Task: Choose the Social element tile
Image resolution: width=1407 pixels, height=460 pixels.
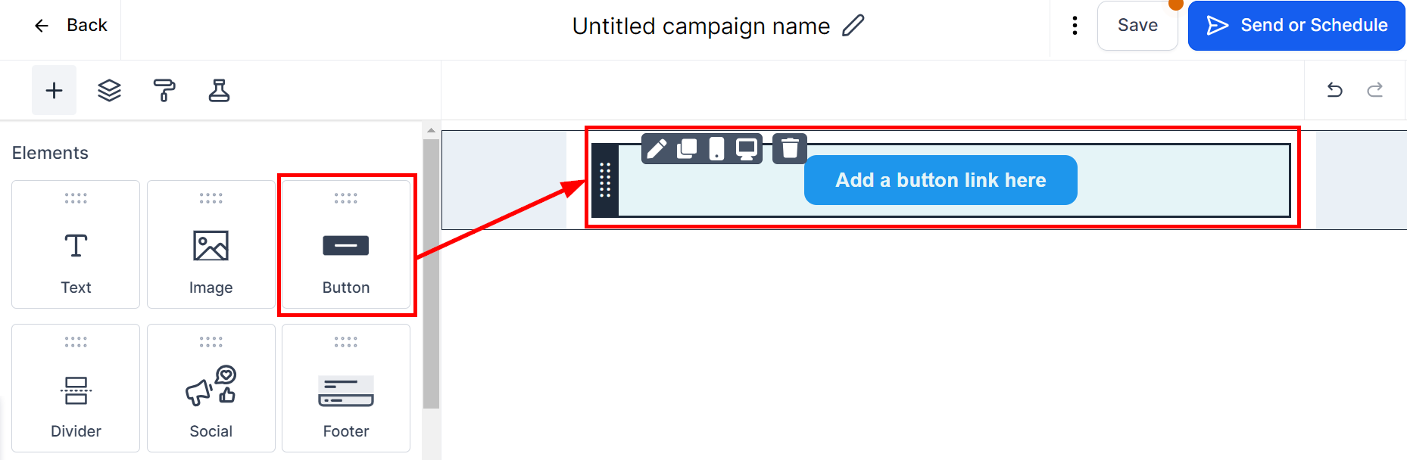Action: [x=211, y=388]
